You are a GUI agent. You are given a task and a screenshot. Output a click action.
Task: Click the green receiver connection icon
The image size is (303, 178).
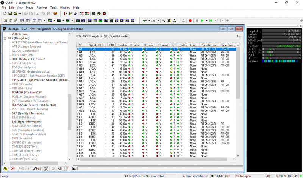(x=145, y=20)
